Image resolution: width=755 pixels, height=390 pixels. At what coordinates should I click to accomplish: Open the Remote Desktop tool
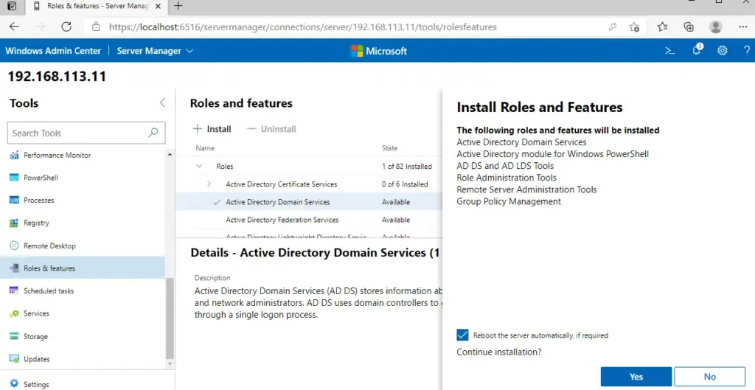click(x=49, y=246)
